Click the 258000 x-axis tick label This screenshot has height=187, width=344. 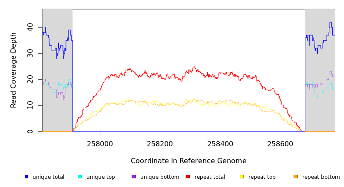click(x=100, y=144)
